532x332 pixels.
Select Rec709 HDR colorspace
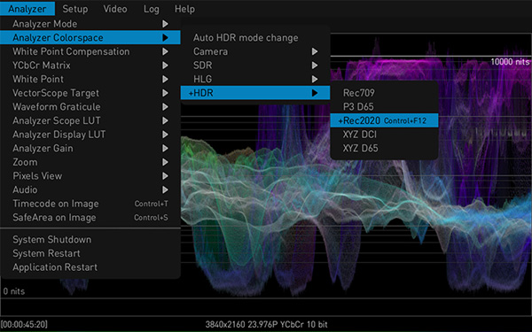(x=384, y=93)
